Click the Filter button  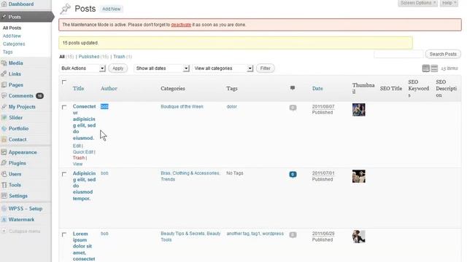(x=266, y=68)
